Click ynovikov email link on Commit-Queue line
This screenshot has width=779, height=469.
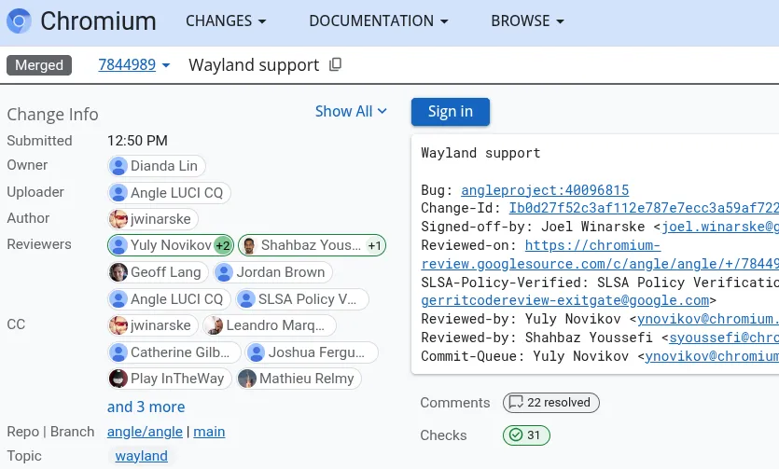pyautogui.click(x=712, y=356)
